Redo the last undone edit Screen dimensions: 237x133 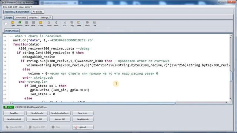56,24
